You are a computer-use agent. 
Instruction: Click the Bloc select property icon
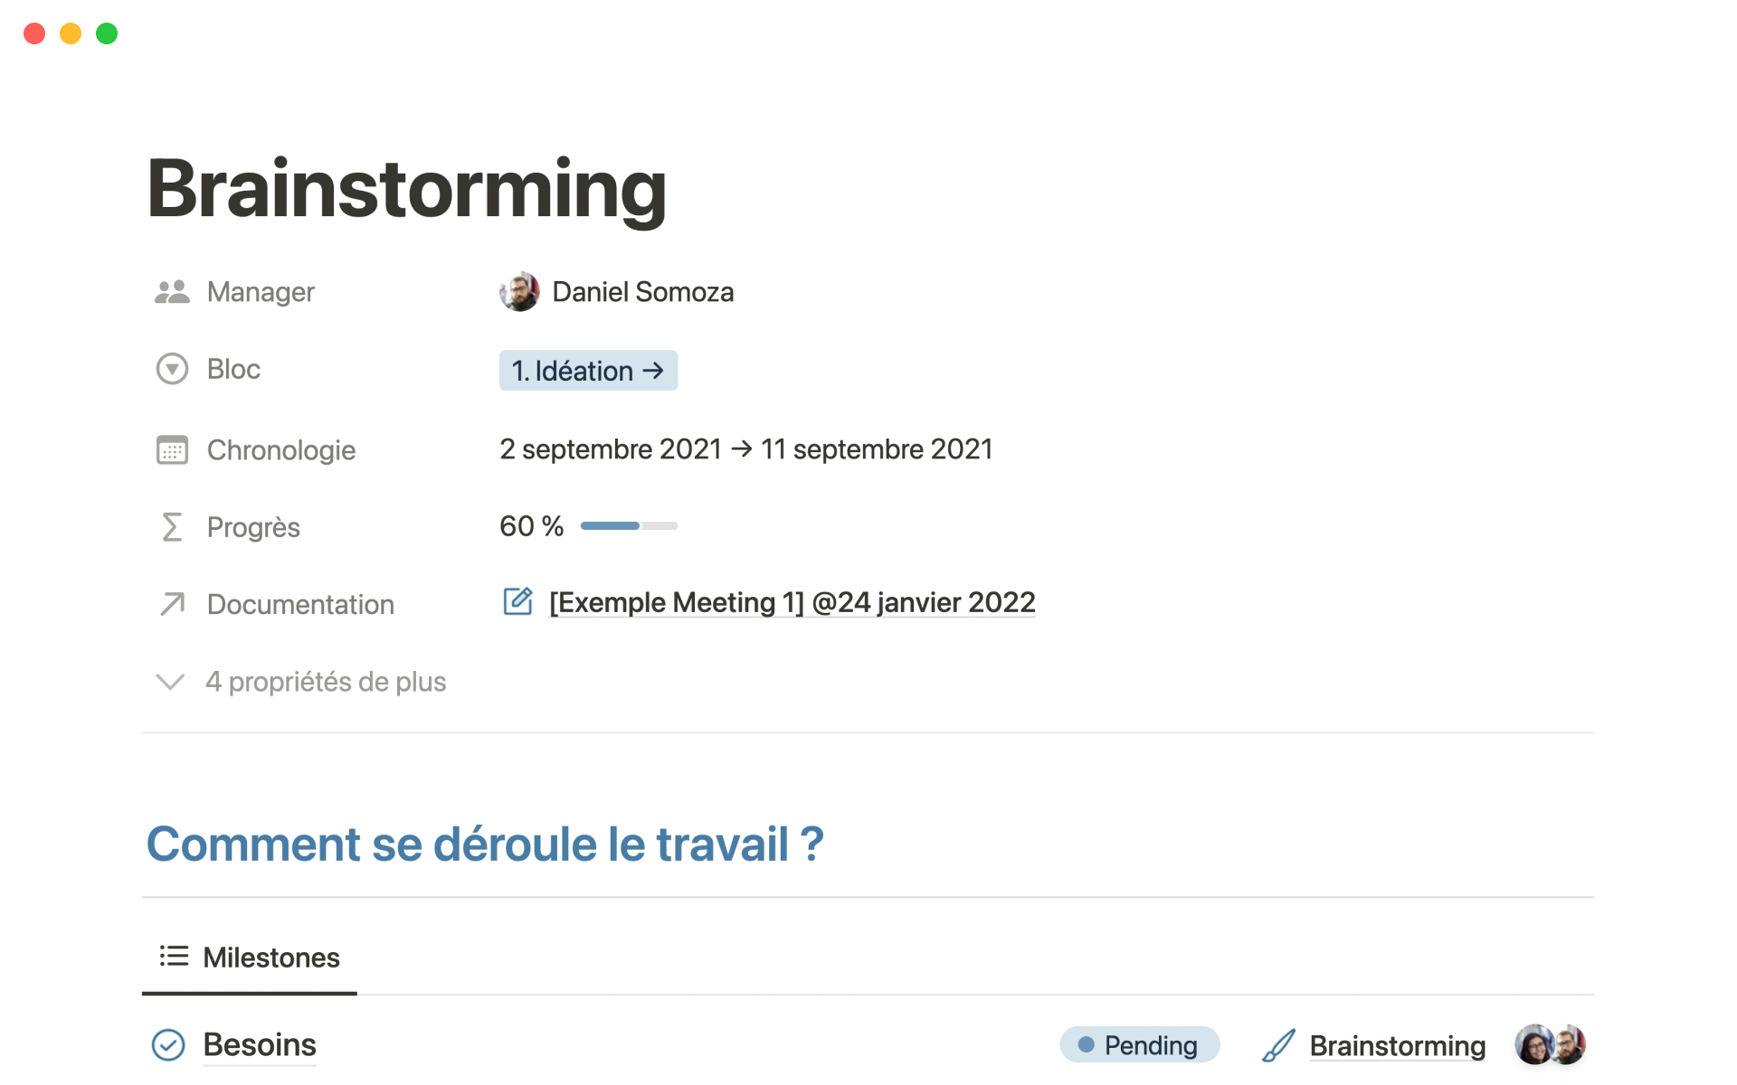tap(172, 369)
